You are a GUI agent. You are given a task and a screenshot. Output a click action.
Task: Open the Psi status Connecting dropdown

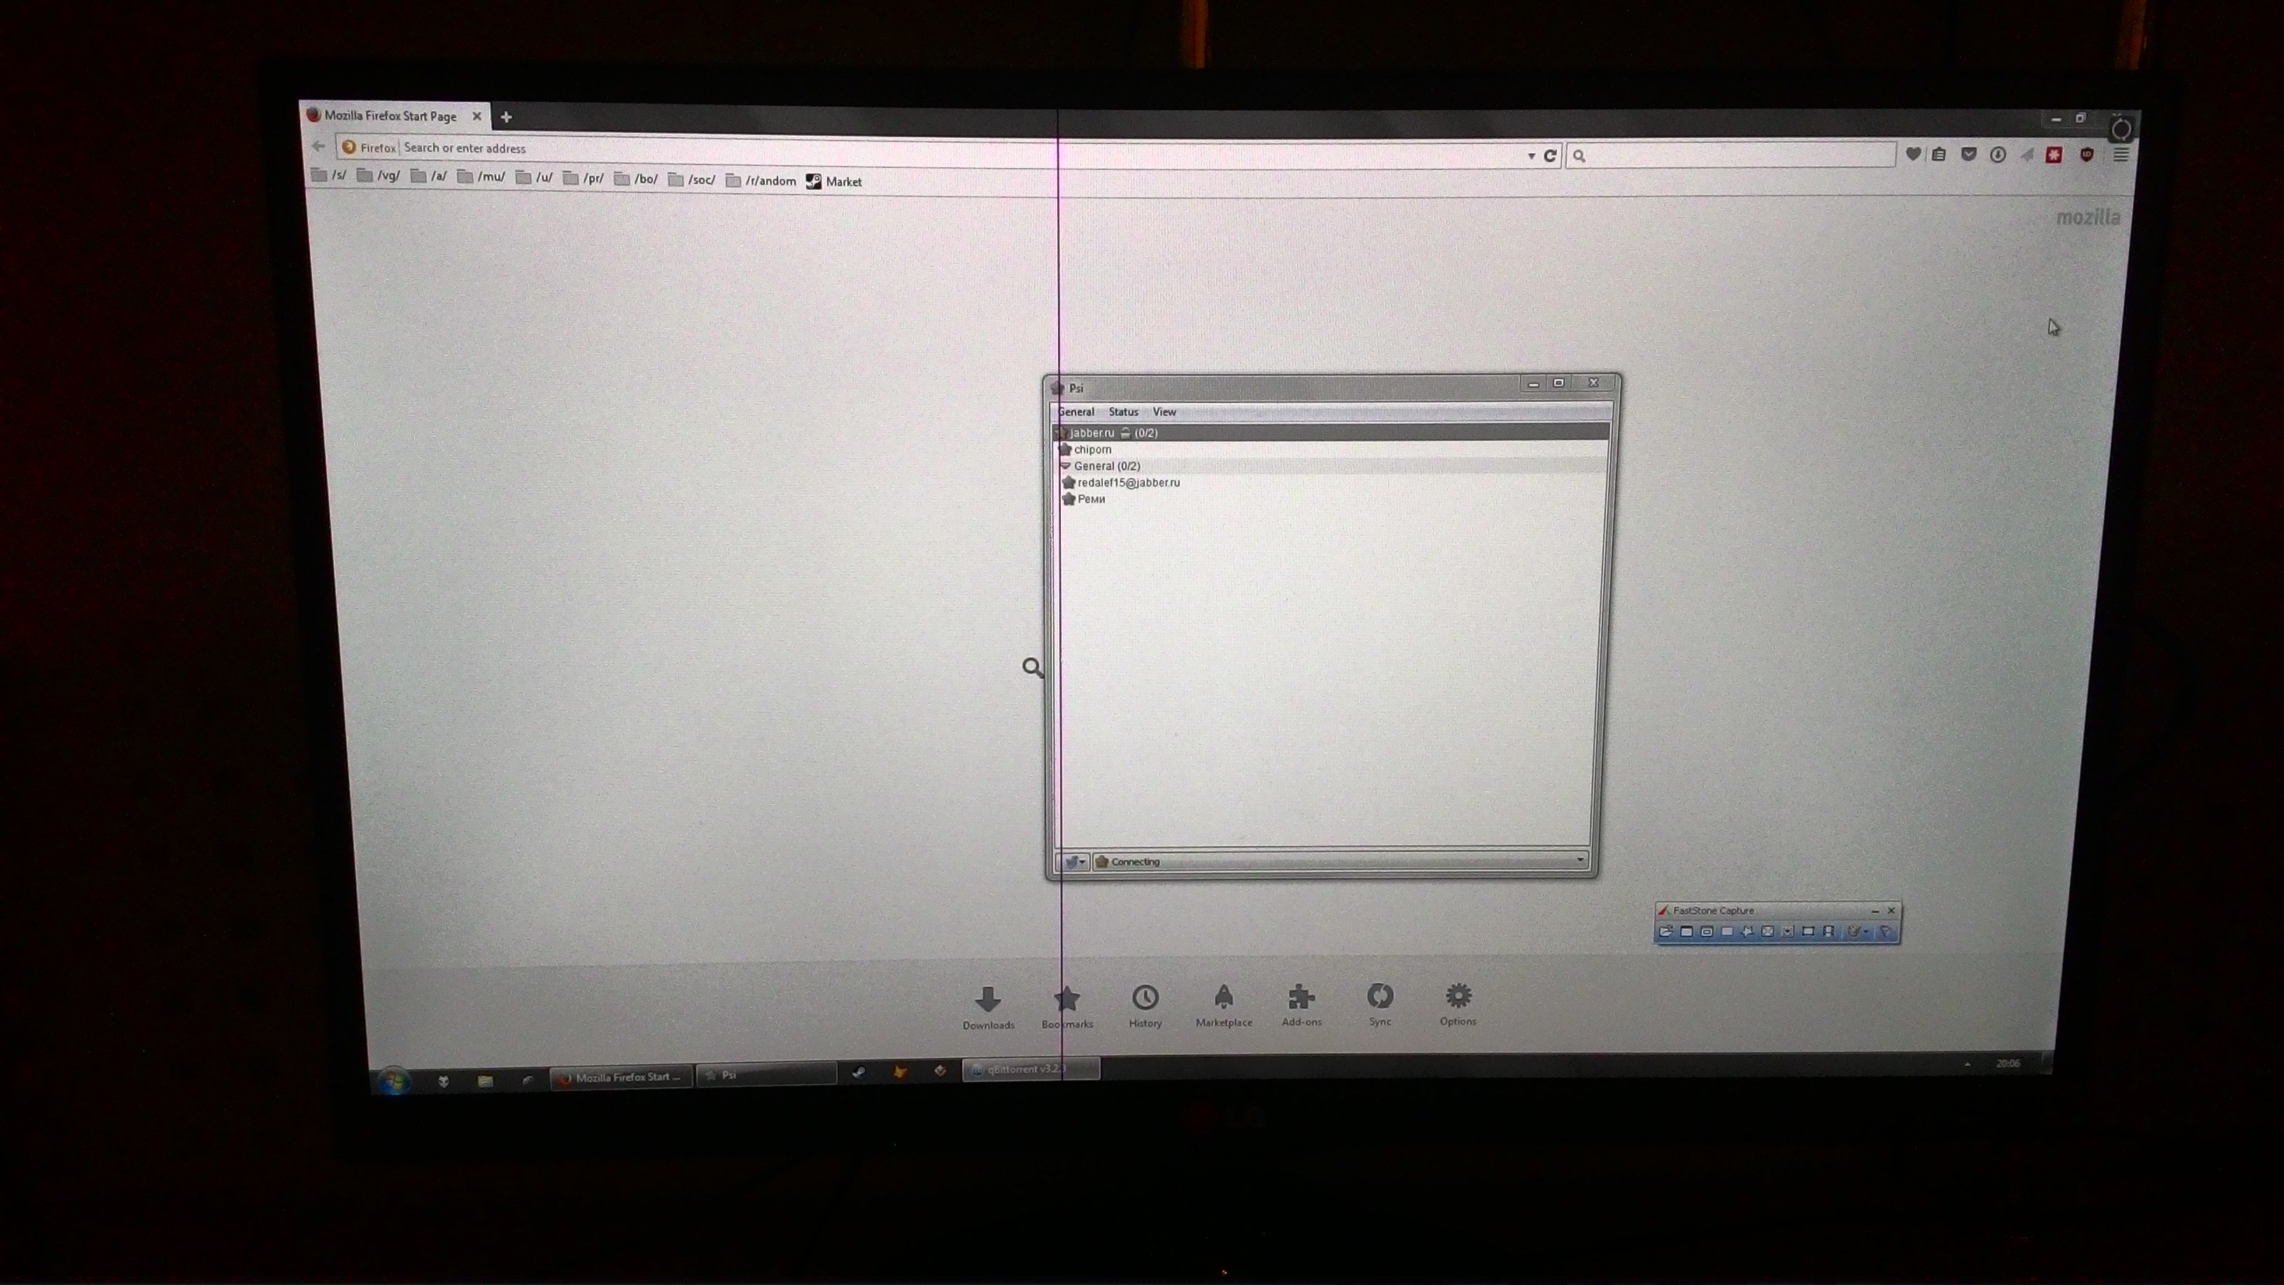tap(1340, 861)
